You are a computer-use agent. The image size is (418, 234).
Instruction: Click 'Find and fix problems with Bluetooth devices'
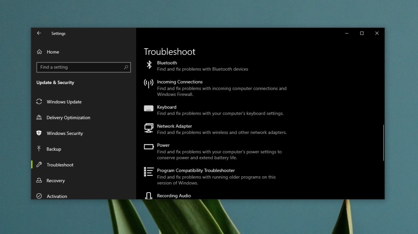coord(202,69)
